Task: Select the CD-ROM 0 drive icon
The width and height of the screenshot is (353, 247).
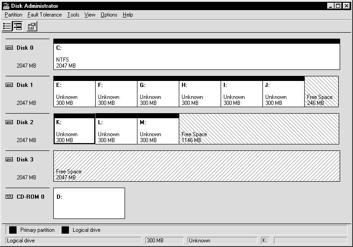Action: pyautogui.click(x=9, y=197)
